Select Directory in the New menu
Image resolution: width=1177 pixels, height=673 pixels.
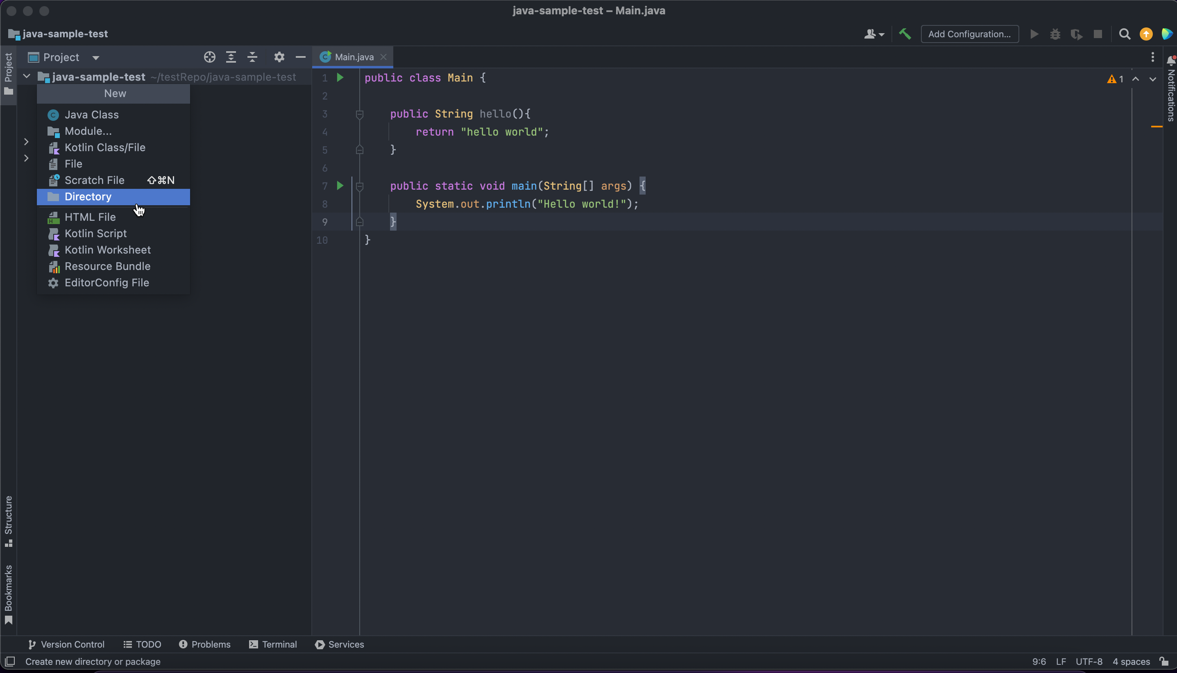click(x=88, y=197)
